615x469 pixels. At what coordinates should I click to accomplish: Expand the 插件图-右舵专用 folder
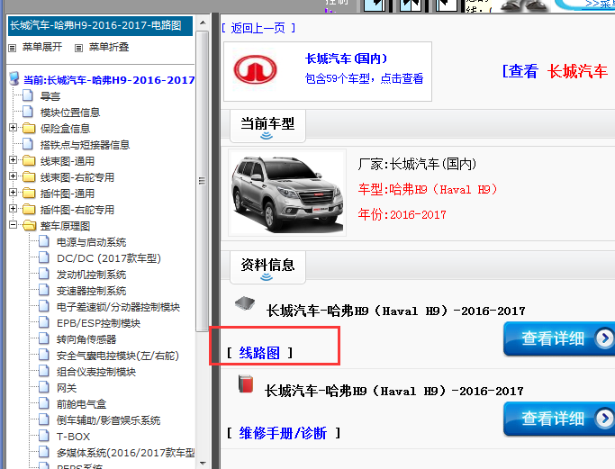coord(13,208)
